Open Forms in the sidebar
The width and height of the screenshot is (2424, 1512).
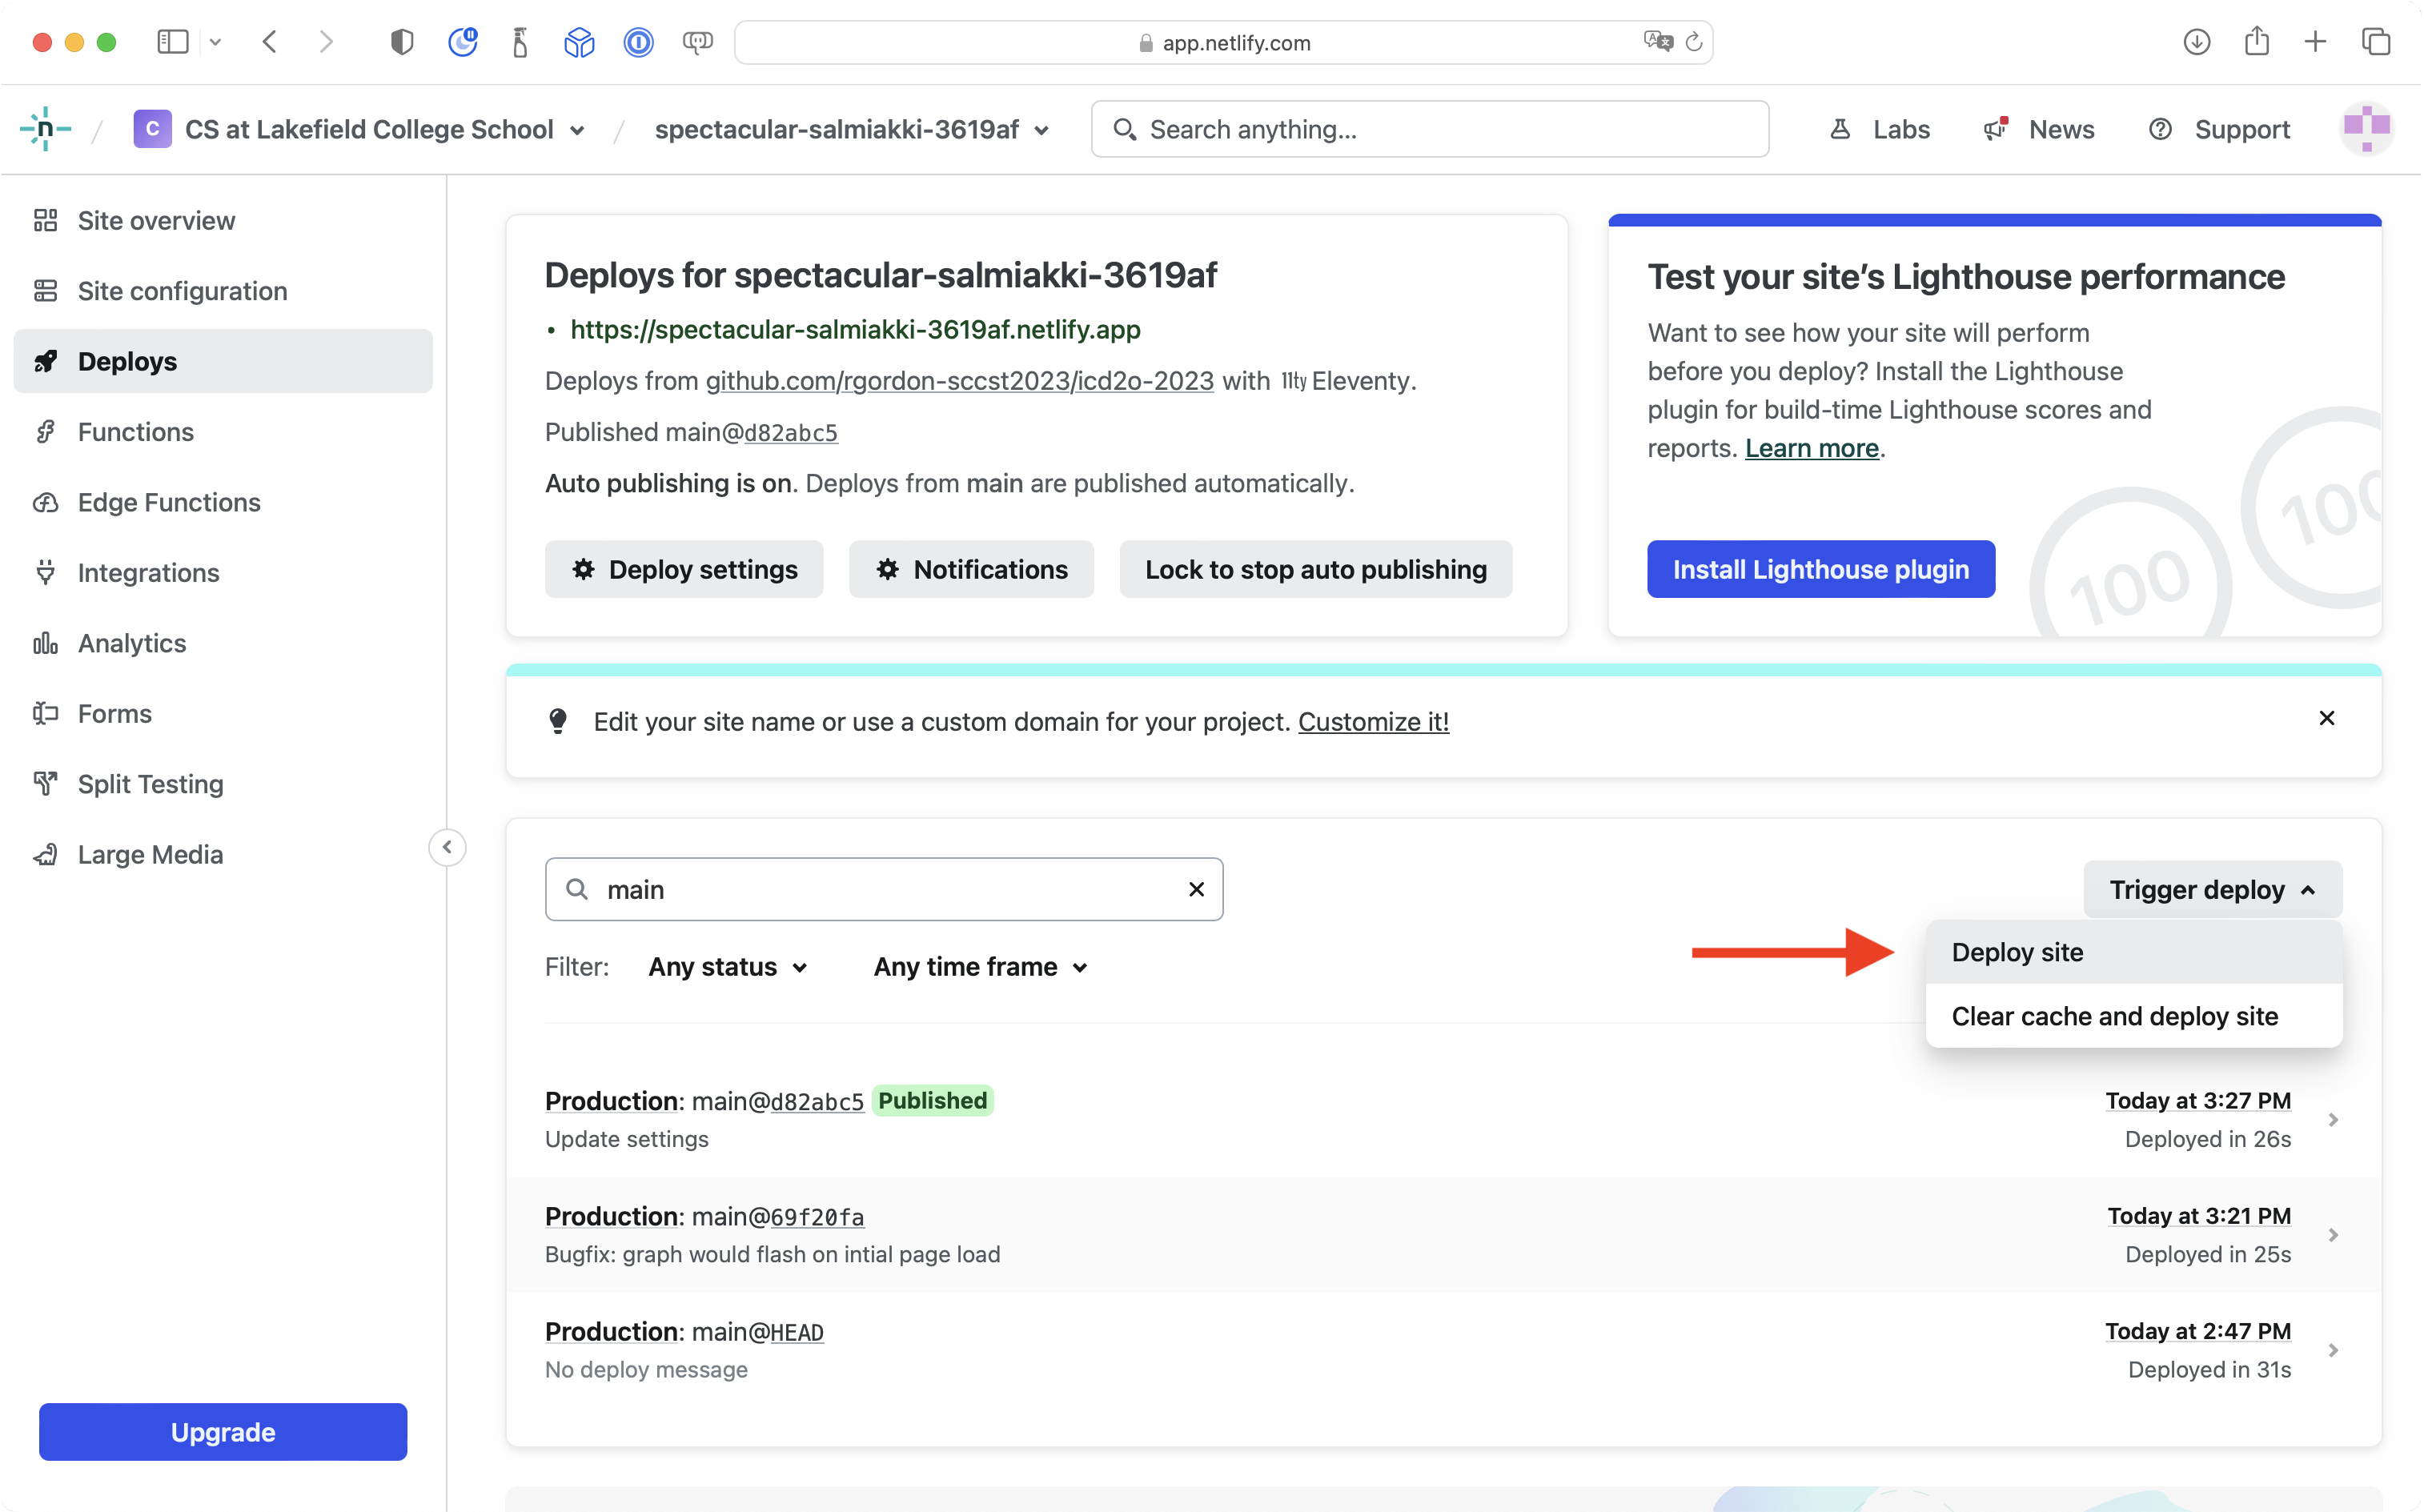point(223,714)
